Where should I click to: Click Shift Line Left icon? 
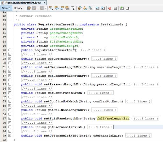point(97,8)
